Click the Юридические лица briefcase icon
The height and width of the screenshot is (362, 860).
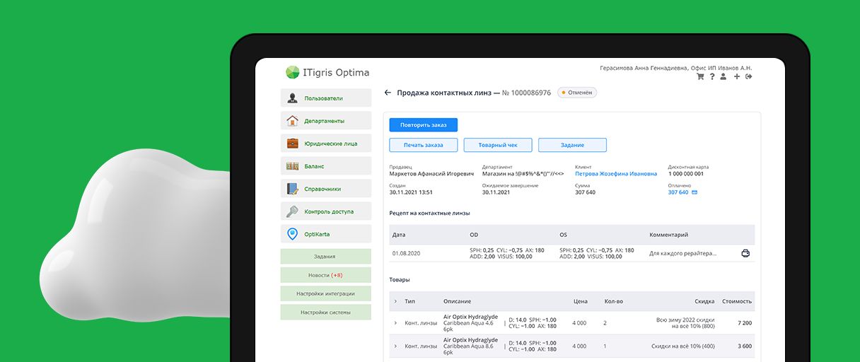point(292,144)
